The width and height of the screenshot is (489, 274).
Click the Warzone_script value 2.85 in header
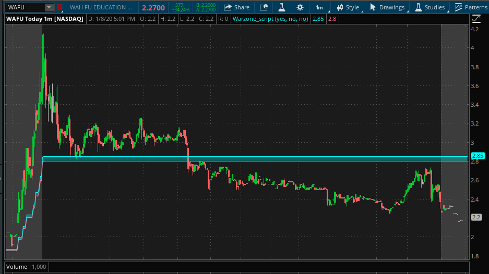[318, 19]
